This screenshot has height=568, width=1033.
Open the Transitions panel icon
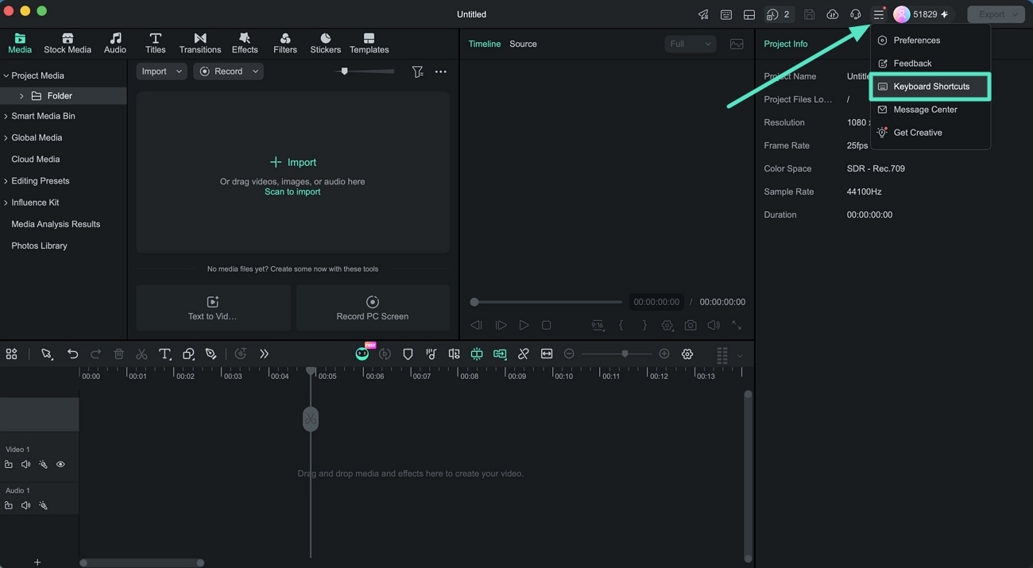(200, 38)
